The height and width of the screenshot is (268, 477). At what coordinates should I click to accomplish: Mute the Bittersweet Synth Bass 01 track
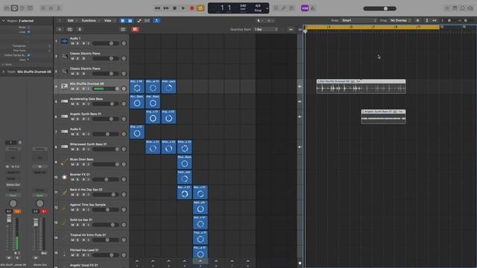tap(72, 149)
